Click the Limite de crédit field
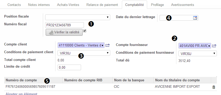This screenshot has width=221, height=95. 69,67
